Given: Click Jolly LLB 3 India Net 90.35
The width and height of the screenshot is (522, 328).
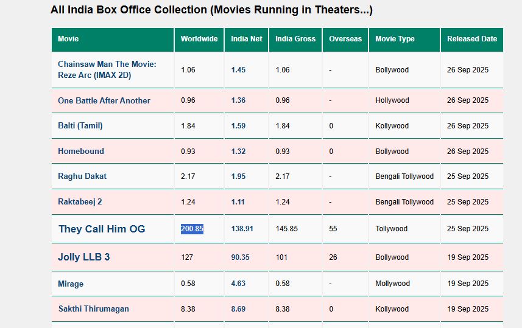Looking at the screenshot, I should coord(241,257).
